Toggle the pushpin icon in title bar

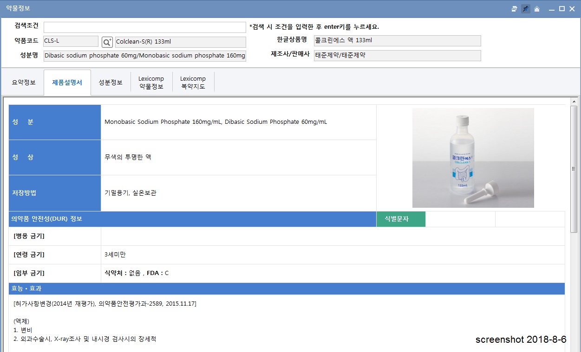tap(525, 9)
